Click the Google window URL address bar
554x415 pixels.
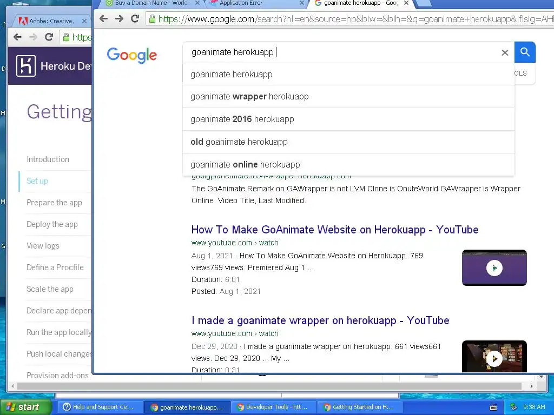[350, 19]
